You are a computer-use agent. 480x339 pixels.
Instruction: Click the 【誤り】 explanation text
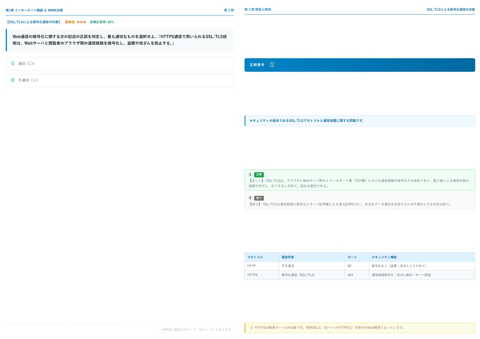350,204
